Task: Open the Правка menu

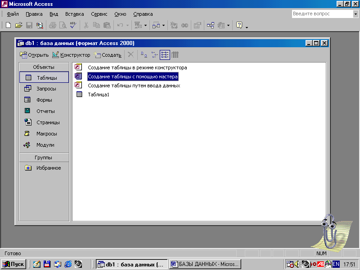Action: [x=34, y=14]
